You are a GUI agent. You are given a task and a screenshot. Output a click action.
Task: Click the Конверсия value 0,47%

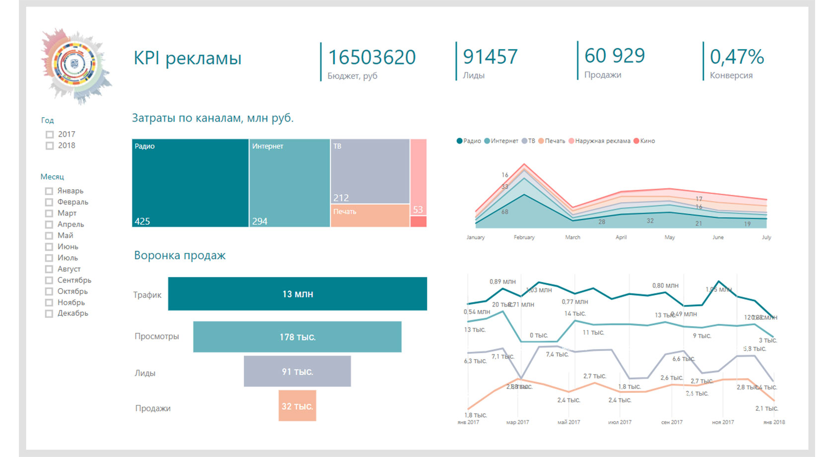[737, 57]
